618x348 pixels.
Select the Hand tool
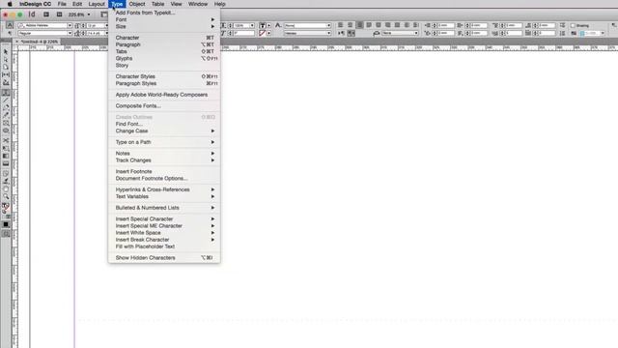point(6,189)
